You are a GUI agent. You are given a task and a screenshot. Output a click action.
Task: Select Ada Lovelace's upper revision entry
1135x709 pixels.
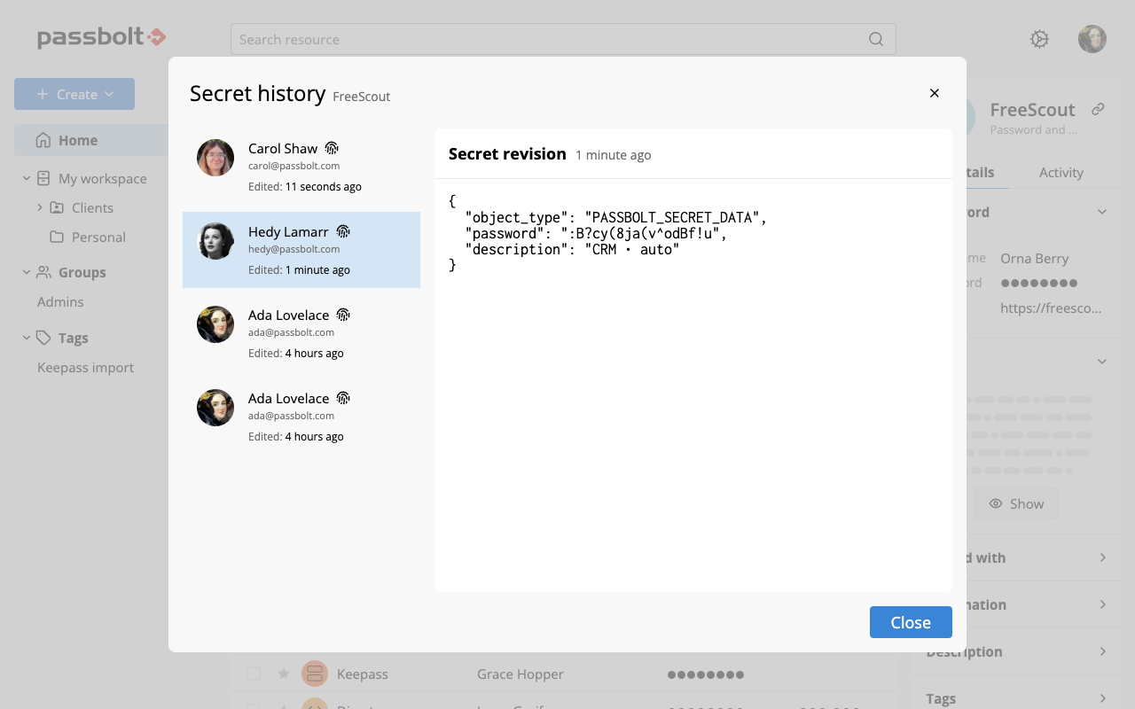[x=301, y=333]
